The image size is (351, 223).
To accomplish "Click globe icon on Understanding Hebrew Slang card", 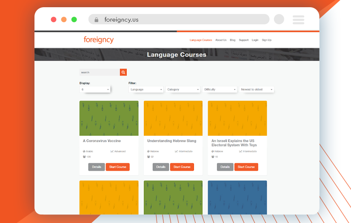I will pos(148,151).
